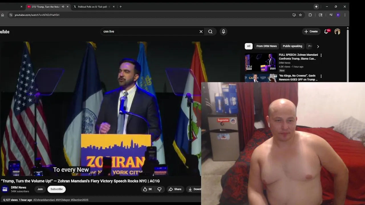
Task: Open the Chrome extensions puzzle icon
Action: [310, 15]
